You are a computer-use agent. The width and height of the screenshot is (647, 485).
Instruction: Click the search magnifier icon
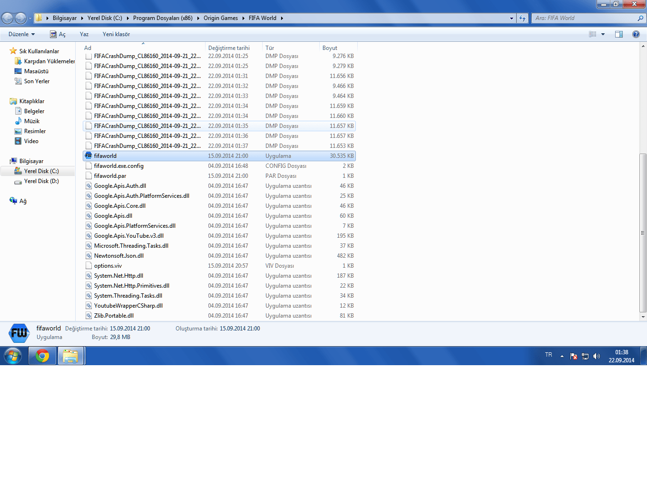(640, 18)
